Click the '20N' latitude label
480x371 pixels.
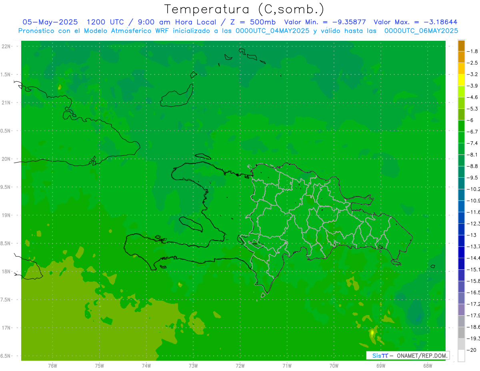[x=6, y=159]
